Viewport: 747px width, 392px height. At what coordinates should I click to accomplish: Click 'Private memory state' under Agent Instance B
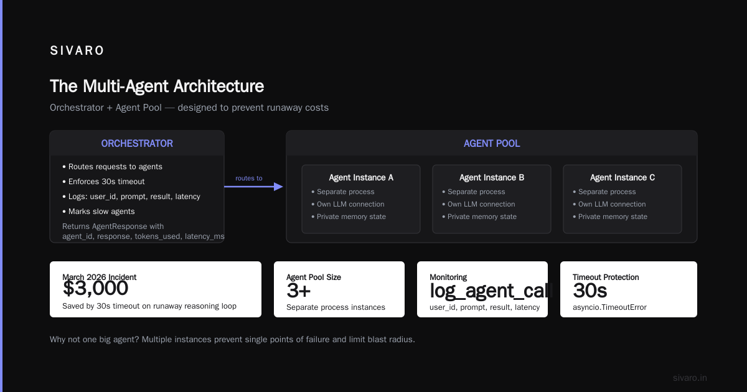(x=479, y=217)
